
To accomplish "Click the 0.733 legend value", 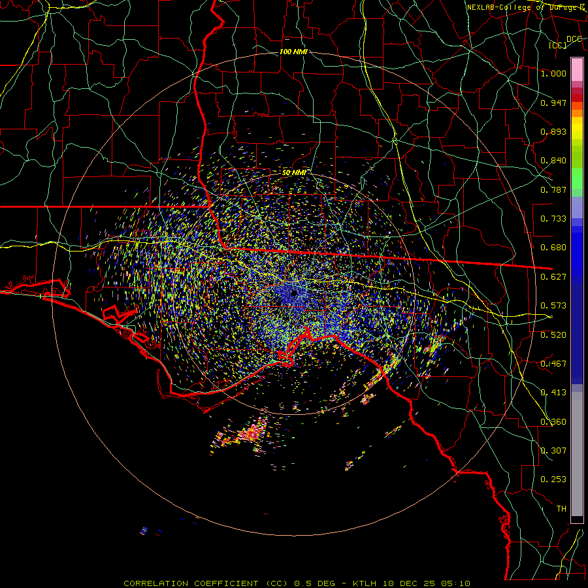I will (x=553, y=219).
